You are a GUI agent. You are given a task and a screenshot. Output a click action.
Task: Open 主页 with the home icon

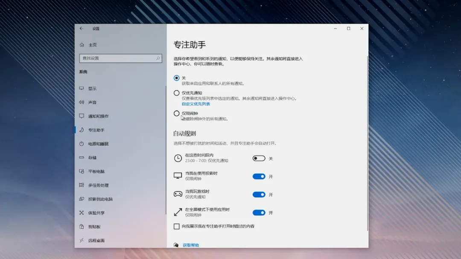tap(81, 44)
